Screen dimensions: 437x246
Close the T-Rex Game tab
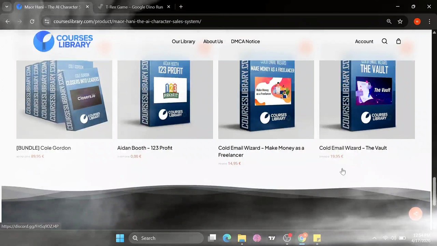point(169,7)
